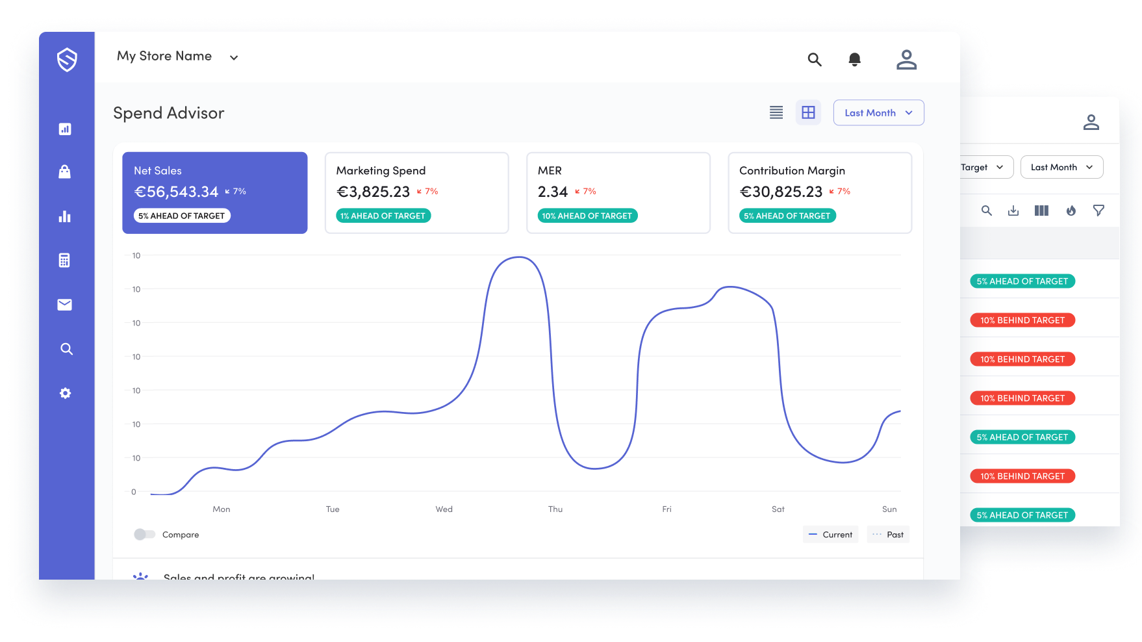Select the shopping bag icon in sidebar
This screenshot has width=1142, height=642.
tap(65, 172)
